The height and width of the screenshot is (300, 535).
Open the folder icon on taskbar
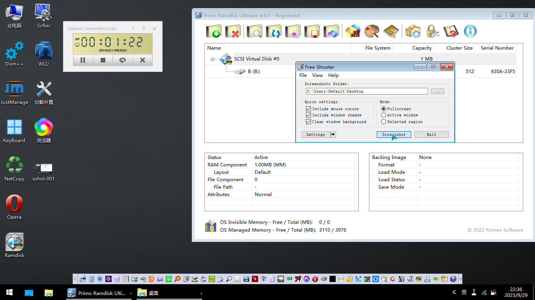(49, 293)
